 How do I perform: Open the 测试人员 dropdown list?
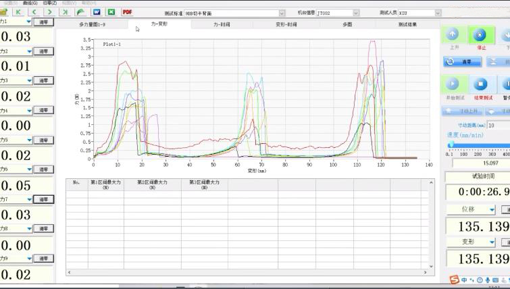(x=438, y=13)
